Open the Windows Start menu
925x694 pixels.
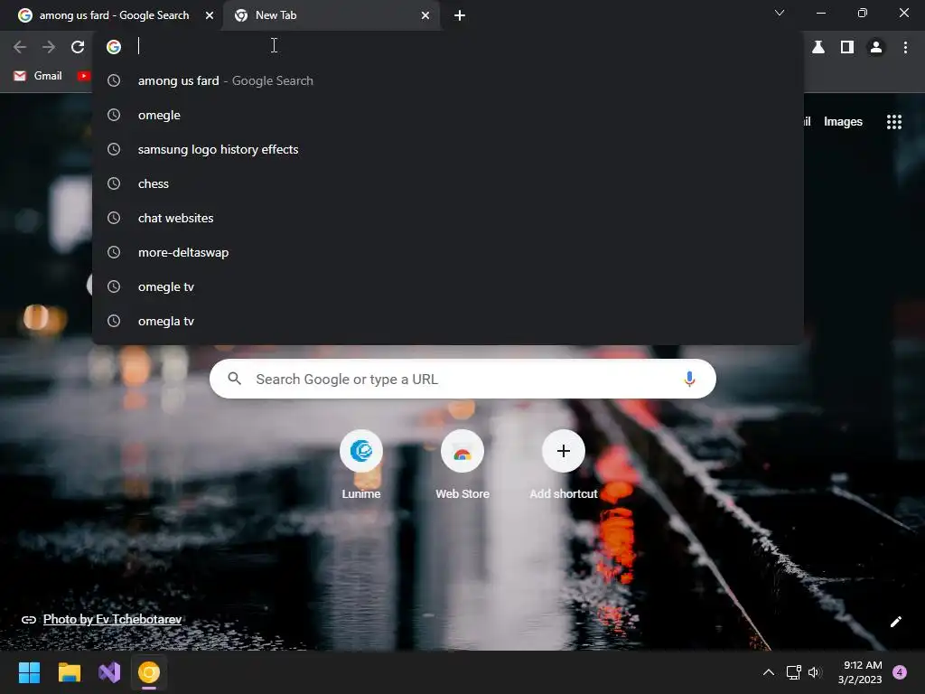point(29,672)
